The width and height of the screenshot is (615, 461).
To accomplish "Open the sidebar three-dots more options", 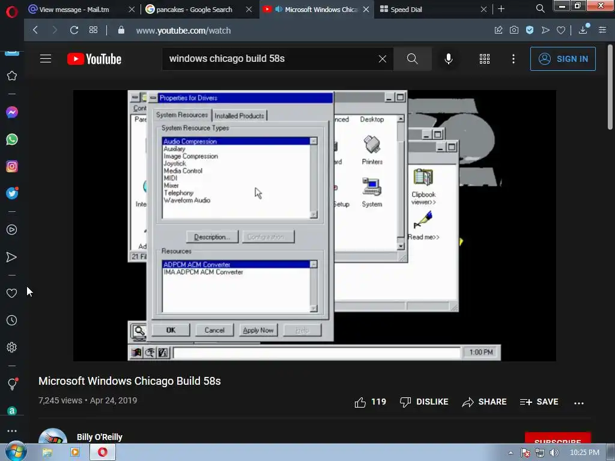I will click(x=12, y=430).
